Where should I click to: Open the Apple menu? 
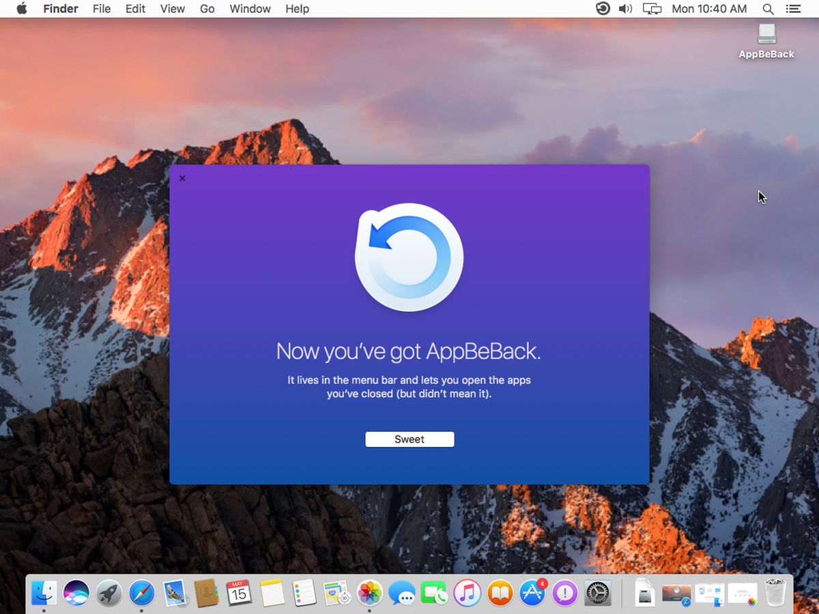[x=22, y=9]
